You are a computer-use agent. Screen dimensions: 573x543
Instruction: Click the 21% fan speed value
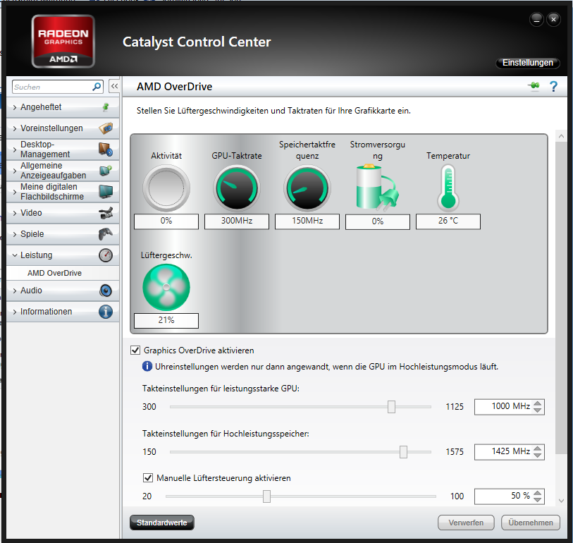[166, 321]
